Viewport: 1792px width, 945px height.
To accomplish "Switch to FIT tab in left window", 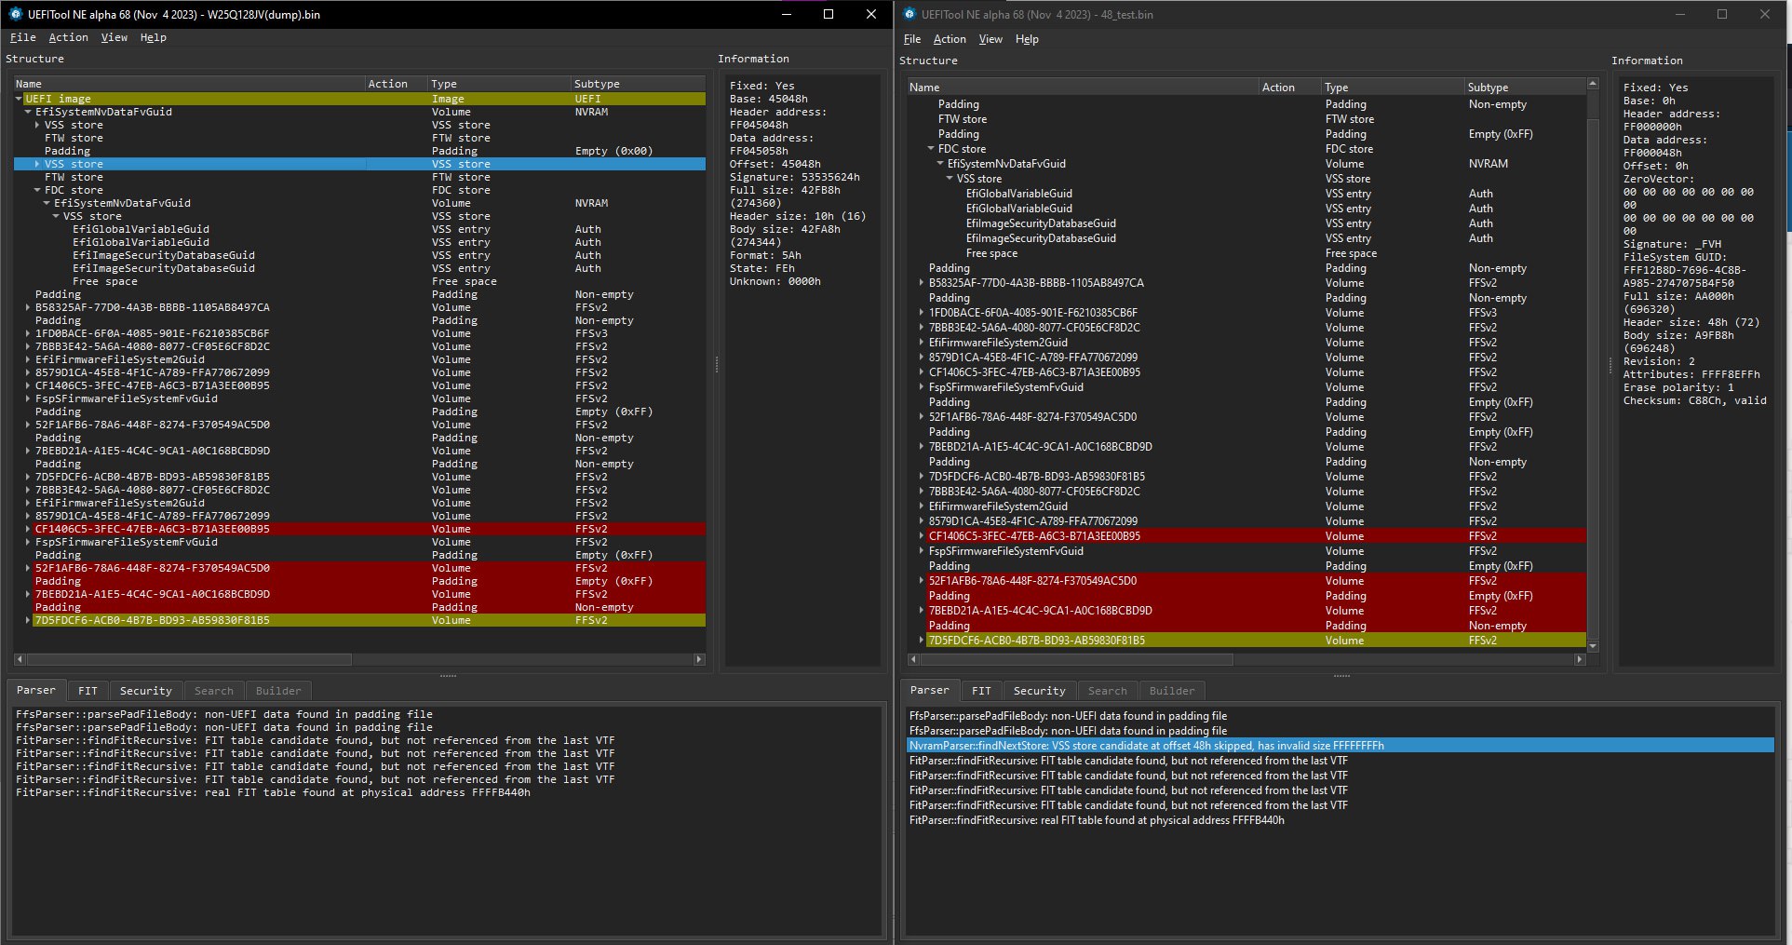I will pyautogui.click(x=88, y=691).
